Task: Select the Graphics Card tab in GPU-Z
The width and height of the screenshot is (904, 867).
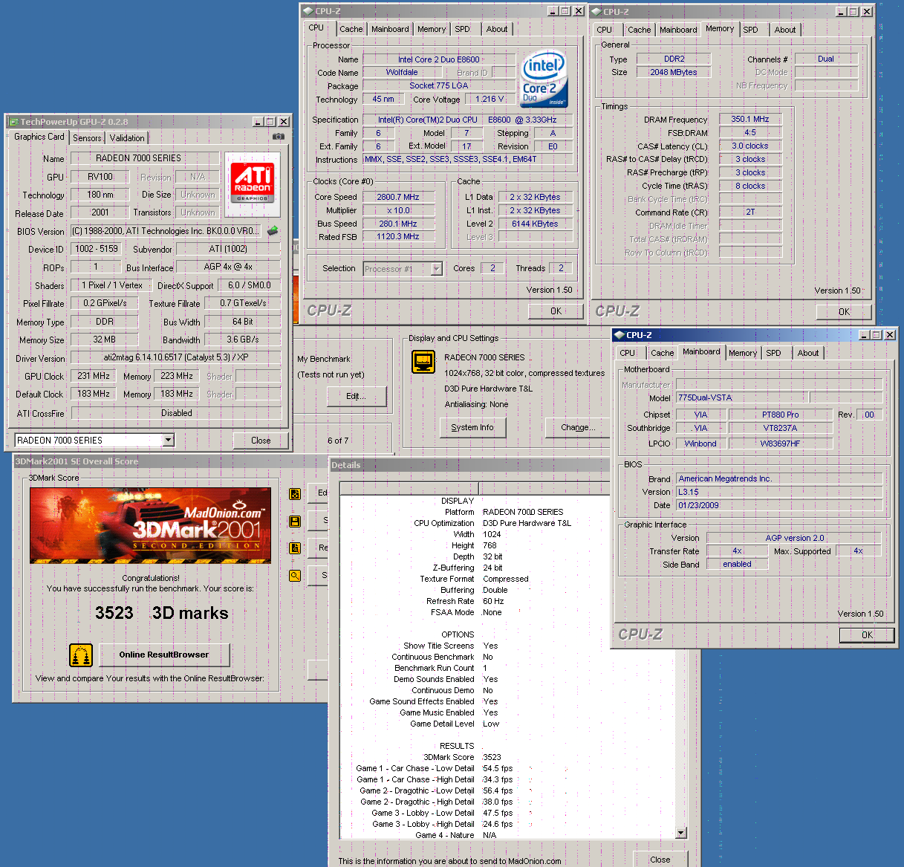Action: (39, 137)
